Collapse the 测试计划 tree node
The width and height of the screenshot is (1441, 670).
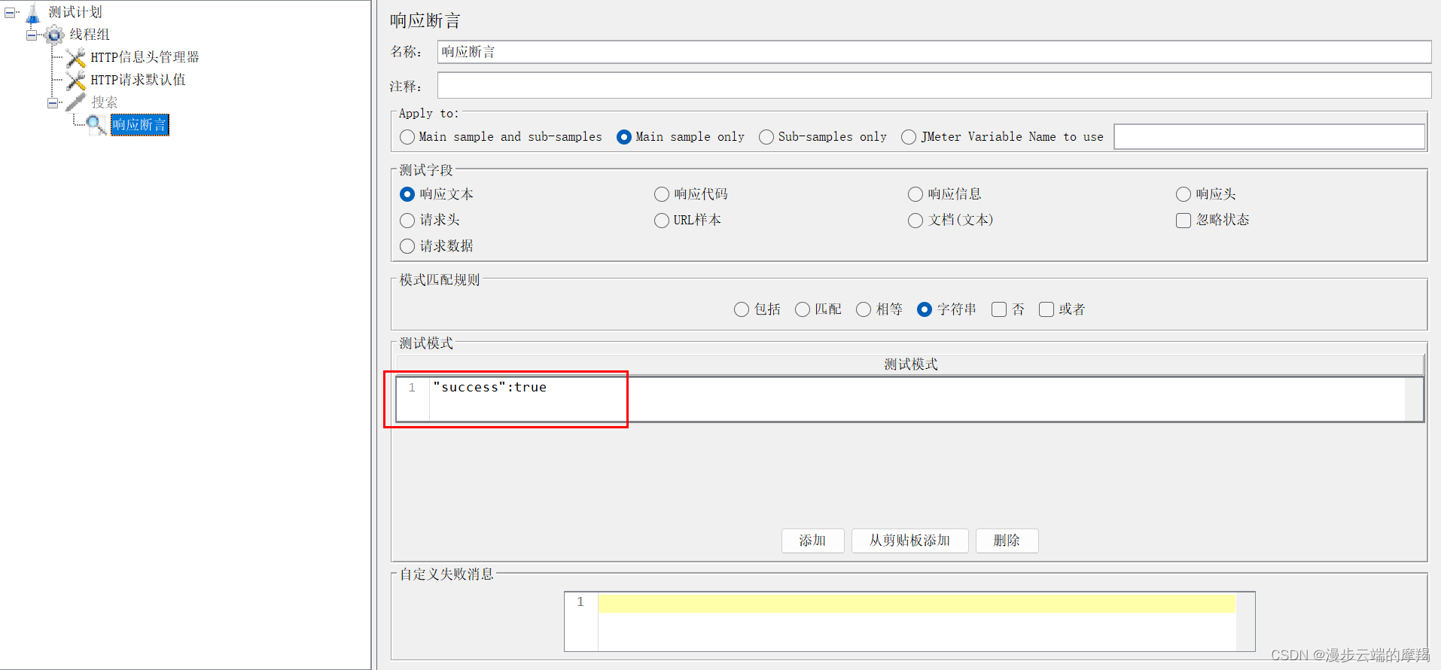pos(10,13)
